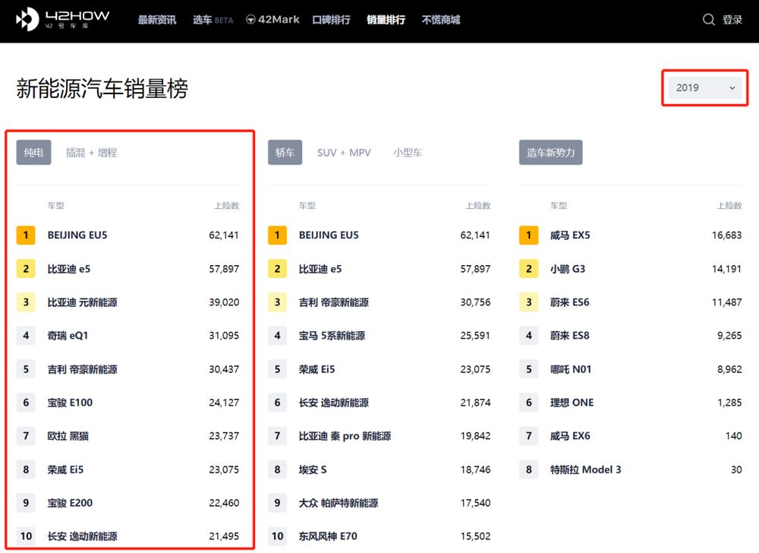The height and width of the screenshot is (553, 759).
Task: Click the 登录 login link
Action: 732,20
